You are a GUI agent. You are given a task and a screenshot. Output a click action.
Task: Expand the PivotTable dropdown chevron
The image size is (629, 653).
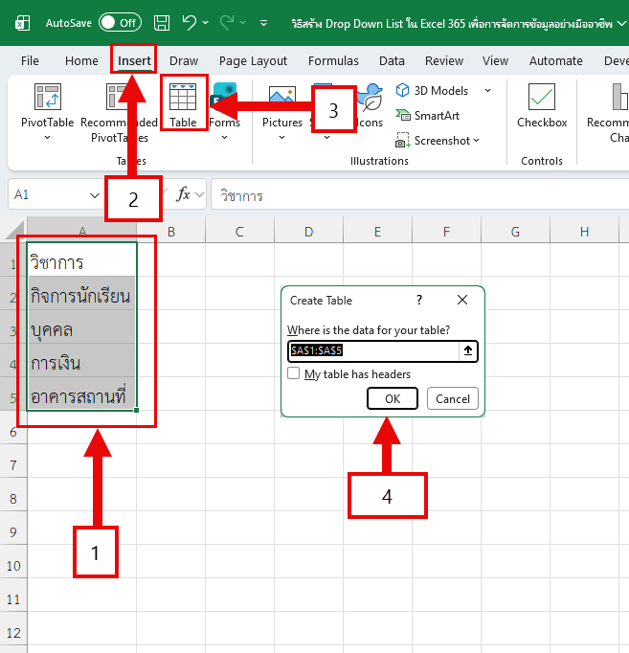pos(48,138)
